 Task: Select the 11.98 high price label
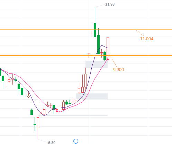click(110, 4)
